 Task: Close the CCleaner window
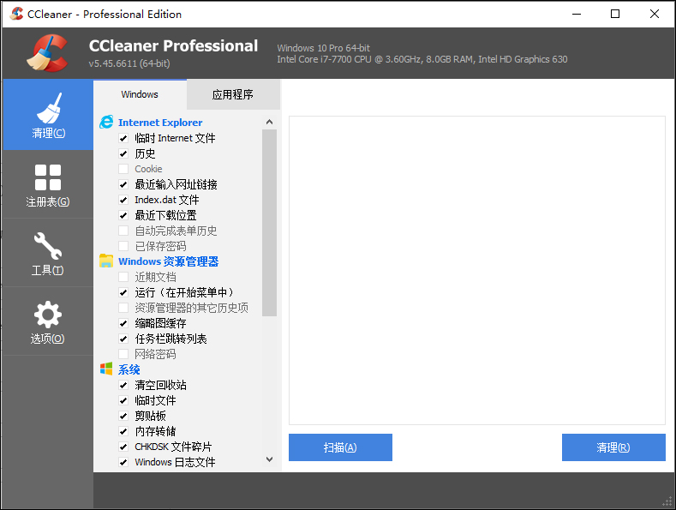tap(655, 14)
